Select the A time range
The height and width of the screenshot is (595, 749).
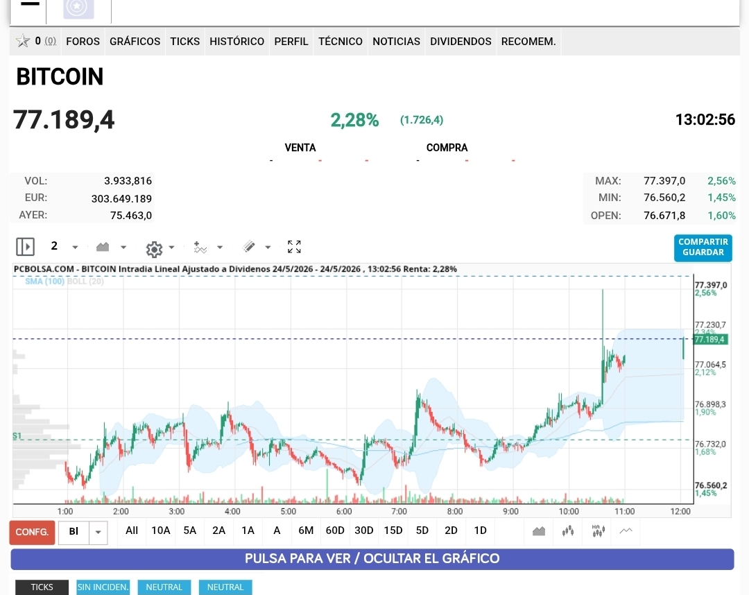click(277, 531)
